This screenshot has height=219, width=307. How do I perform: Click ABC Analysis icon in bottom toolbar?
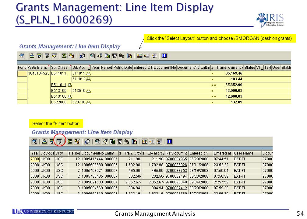pyautogui.click(x=127, y=141)
